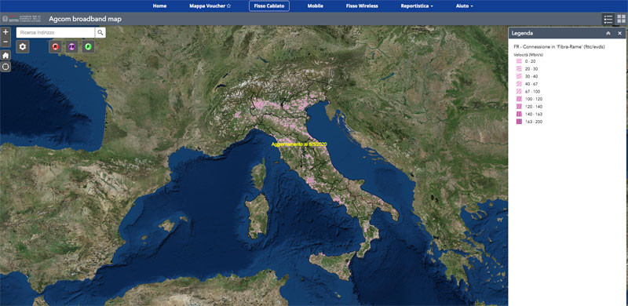Screen dimensions: 628x306
Task: Click the FR - Connessione in 'Fibra-Rame' title
Action: [559, 47]
